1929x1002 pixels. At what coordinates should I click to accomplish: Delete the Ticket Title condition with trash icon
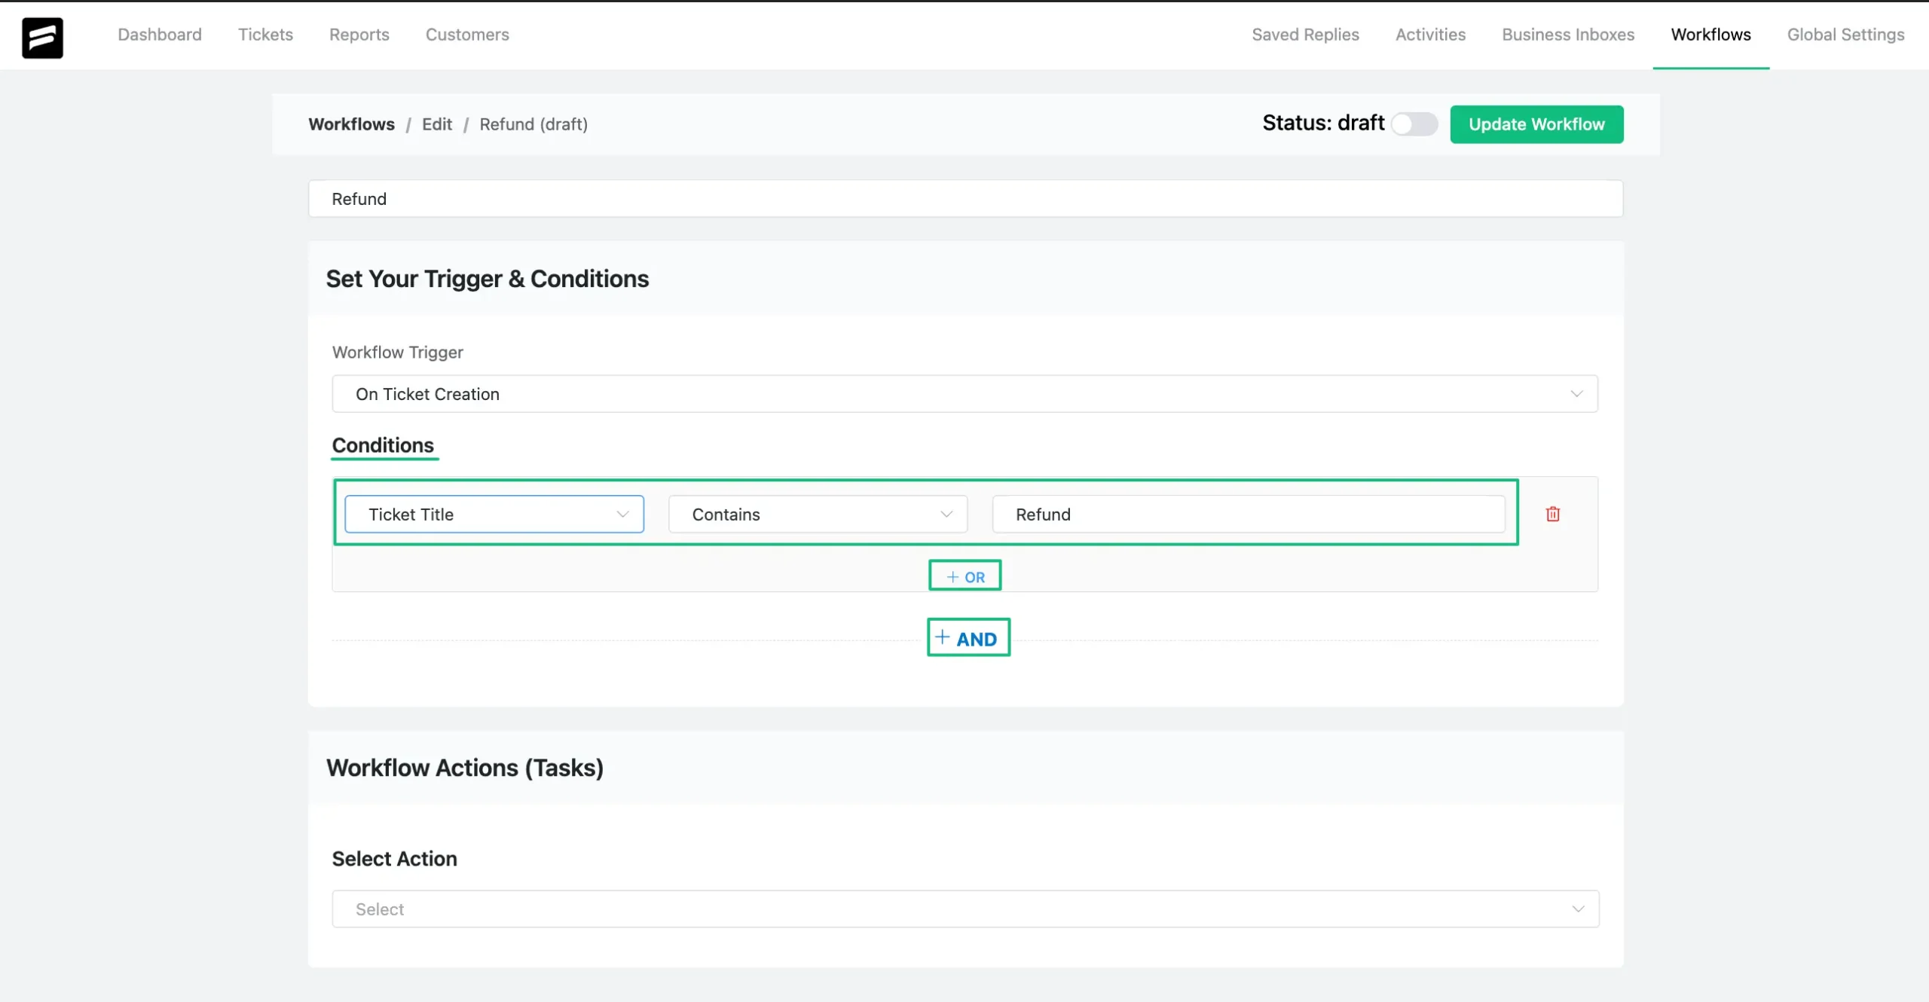click(x=1553, y=515)
